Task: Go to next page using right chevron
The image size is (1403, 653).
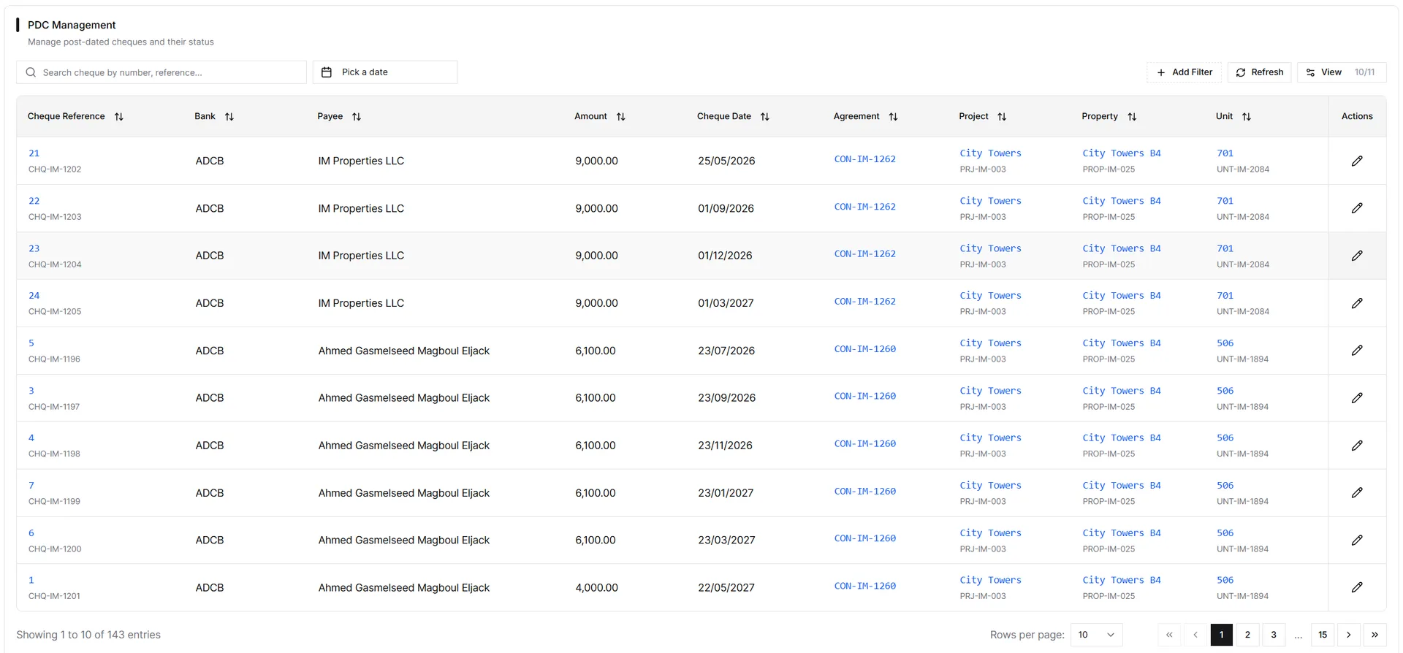Action: (1349, 635)
